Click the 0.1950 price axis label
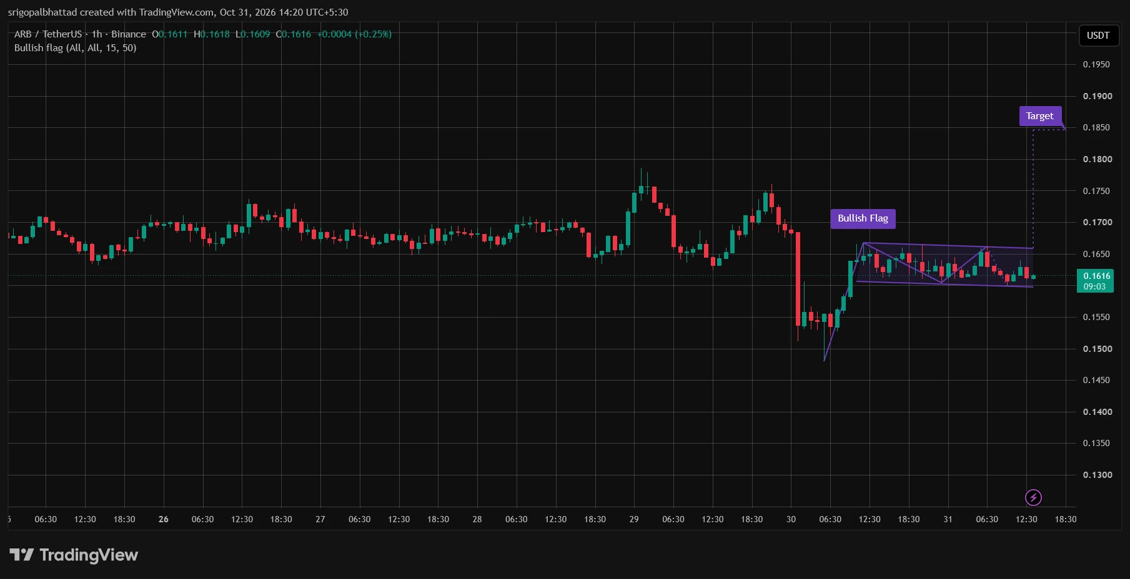 tap(1097, 64)
